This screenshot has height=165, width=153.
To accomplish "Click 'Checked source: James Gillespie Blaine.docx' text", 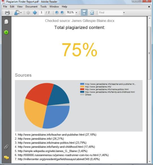I will [80, 21].
